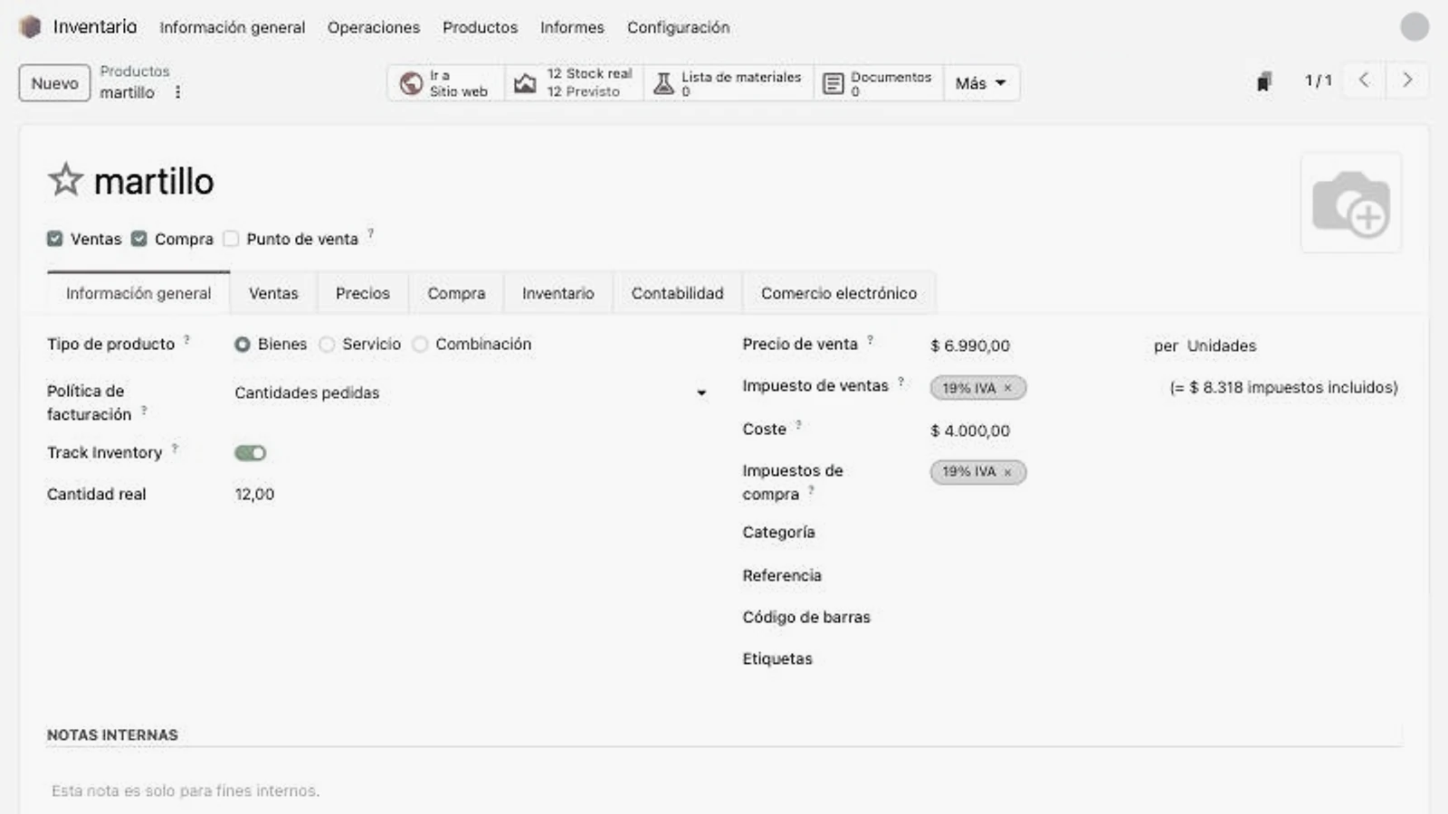Edit the sale price $ 6.990,00
The image size is (1448, 814).
[970, 345]
